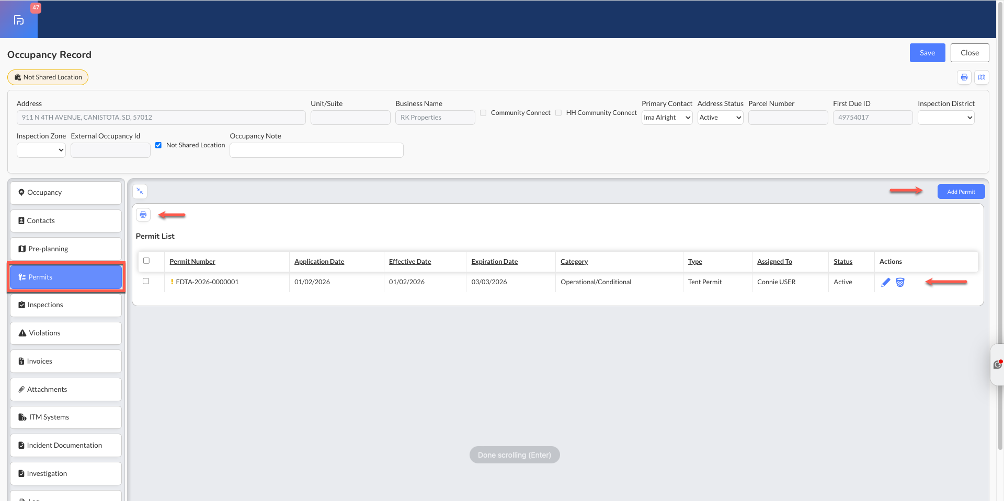The width and height of the screenshot is (1004, 501).
Task: Print the Permit List
Action: pyautogui.click(x=143, y=215)
